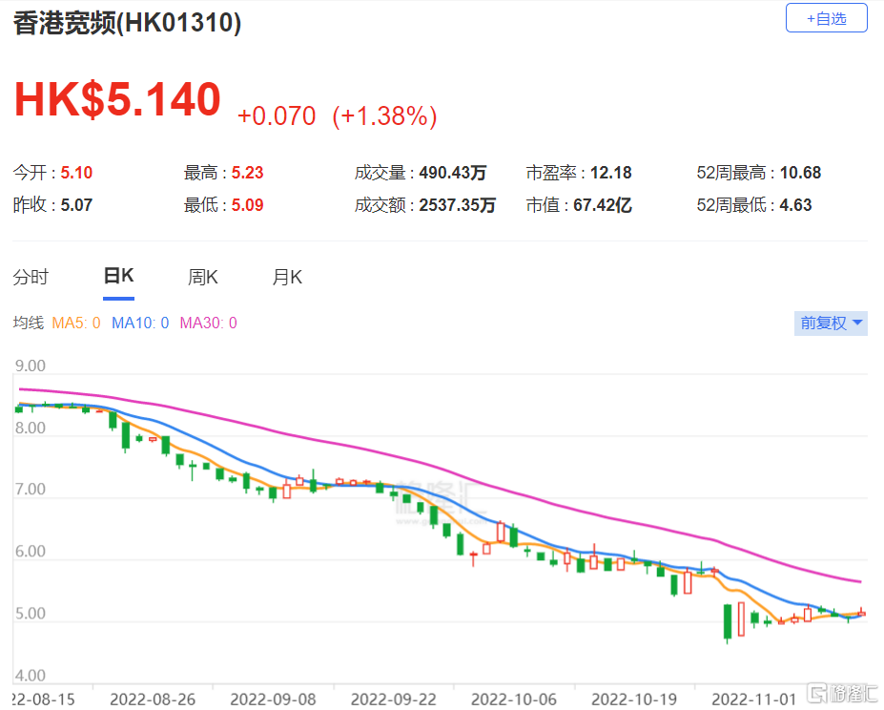The image size is (884, 710).
Task: Click the change value +0.070
Action: click(x=277, y=116)
